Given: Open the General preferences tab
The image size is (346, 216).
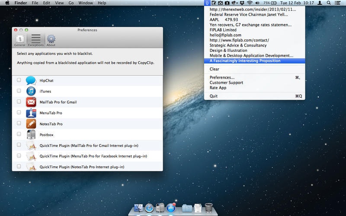Looking at the screenshot, I should (x=20, y=41).
